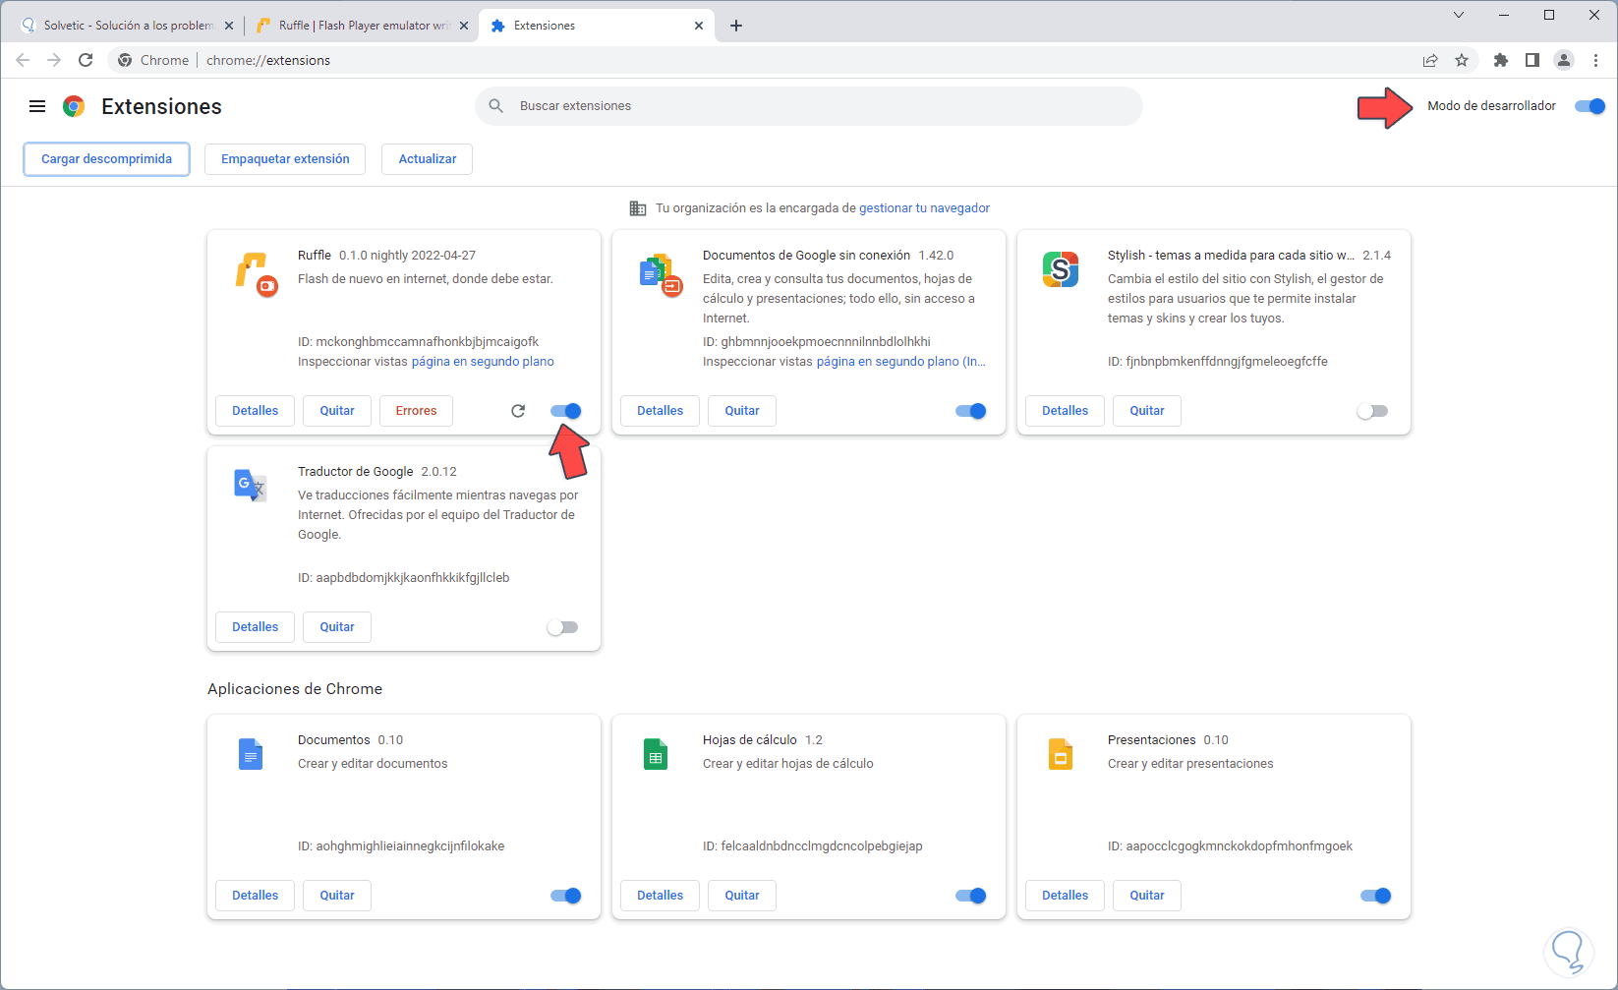
Task: Open the Extensions hamburger main menu
Action: [x=37, y=106]
